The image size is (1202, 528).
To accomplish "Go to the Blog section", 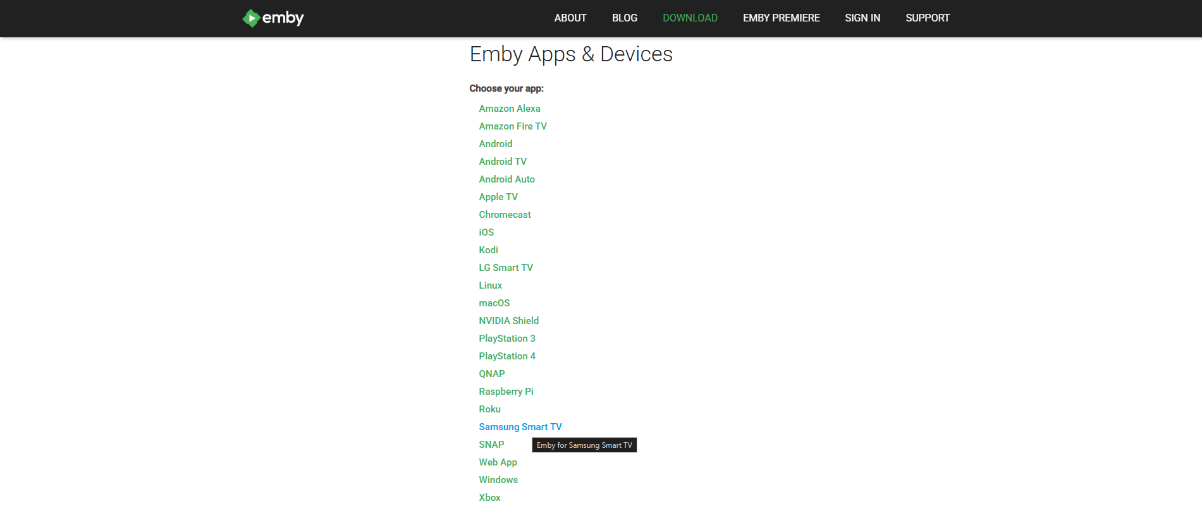I will click(625, 18).
